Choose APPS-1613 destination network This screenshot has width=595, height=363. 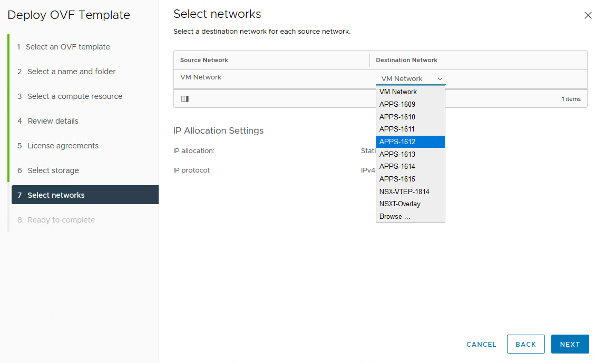pyautogui.click(x=397, y=154)
